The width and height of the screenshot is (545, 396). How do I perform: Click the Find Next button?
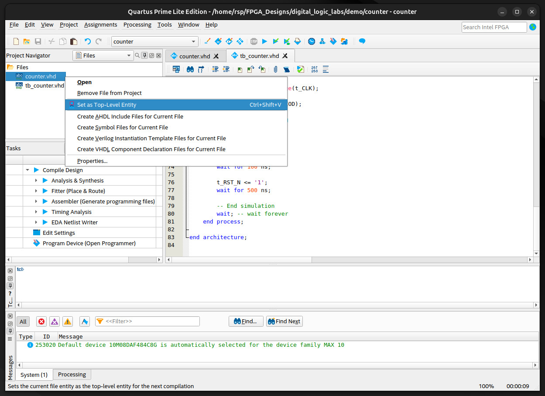tap(284, 322)
